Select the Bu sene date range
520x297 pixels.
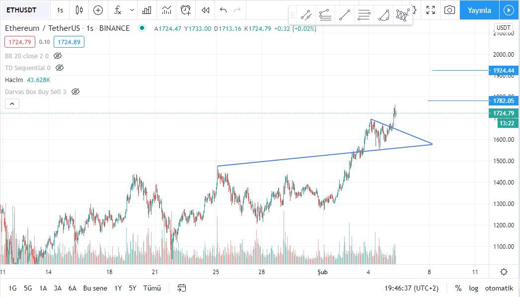pyautogui.click(x=95, y=288)
